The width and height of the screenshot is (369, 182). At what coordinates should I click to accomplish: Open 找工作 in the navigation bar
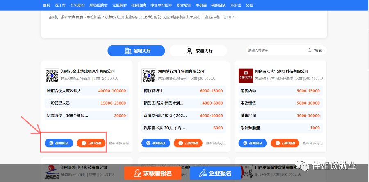60,5
